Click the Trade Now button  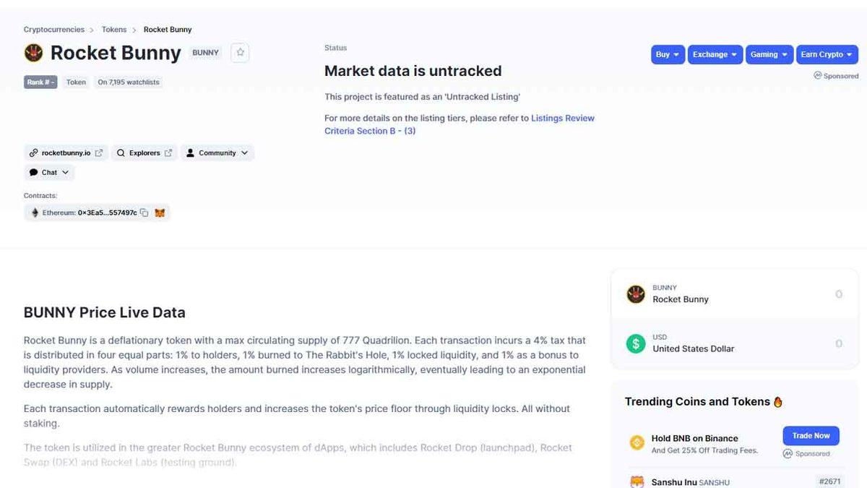[810, 435]
